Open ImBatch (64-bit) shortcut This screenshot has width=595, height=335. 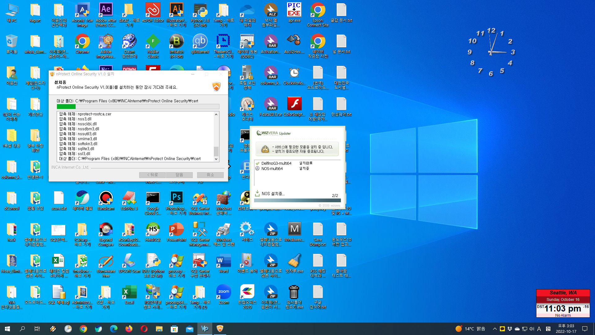pyautogui.click(x=176, y=46)
